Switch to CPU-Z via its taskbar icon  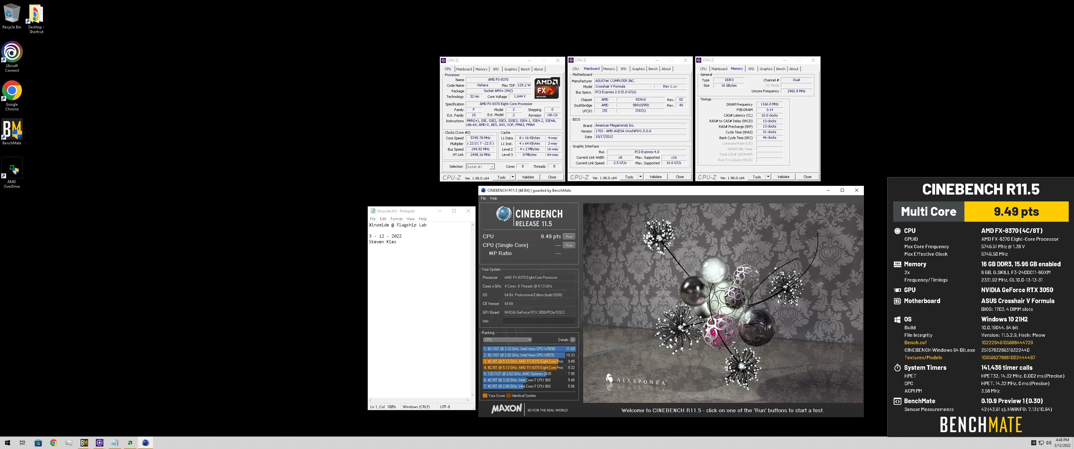[x=100, y=443]
